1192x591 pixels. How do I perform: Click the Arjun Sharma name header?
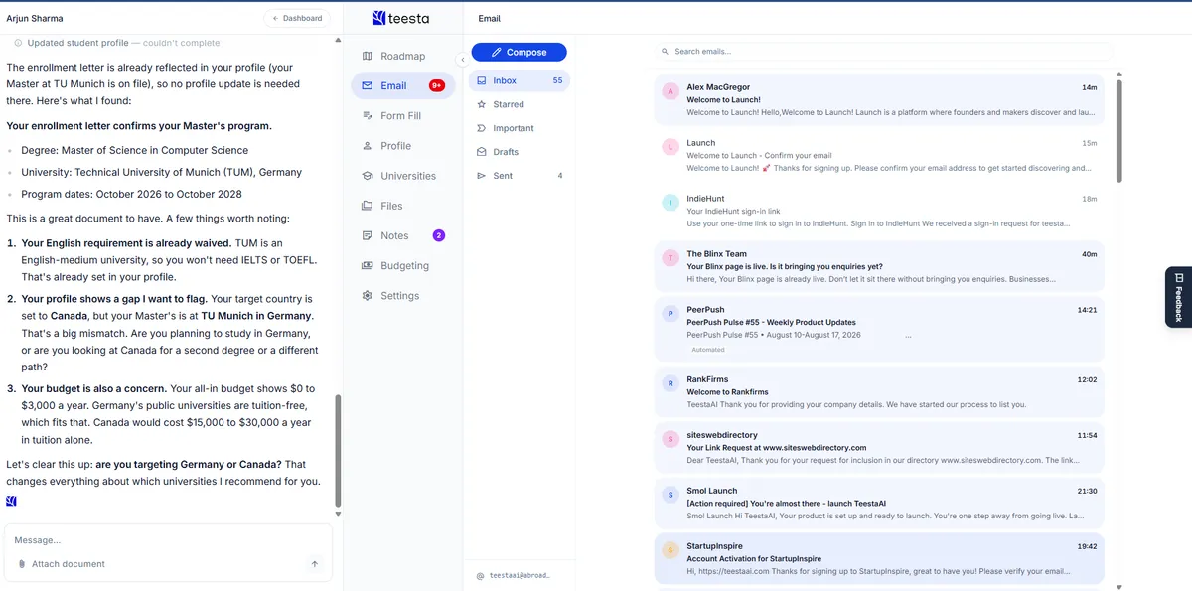(36, 18)
